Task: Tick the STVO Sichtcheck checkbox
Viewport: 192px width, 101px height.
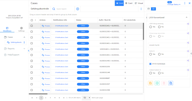Action: pyautogui.click(x=150, y=64)
